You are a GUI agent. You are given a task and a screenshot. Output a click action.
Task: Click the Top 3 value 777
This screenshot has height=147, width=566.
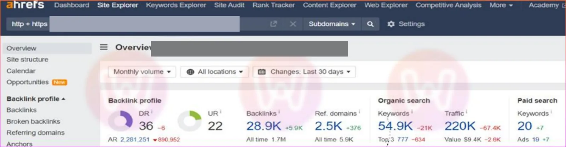[x=403, y=140]
